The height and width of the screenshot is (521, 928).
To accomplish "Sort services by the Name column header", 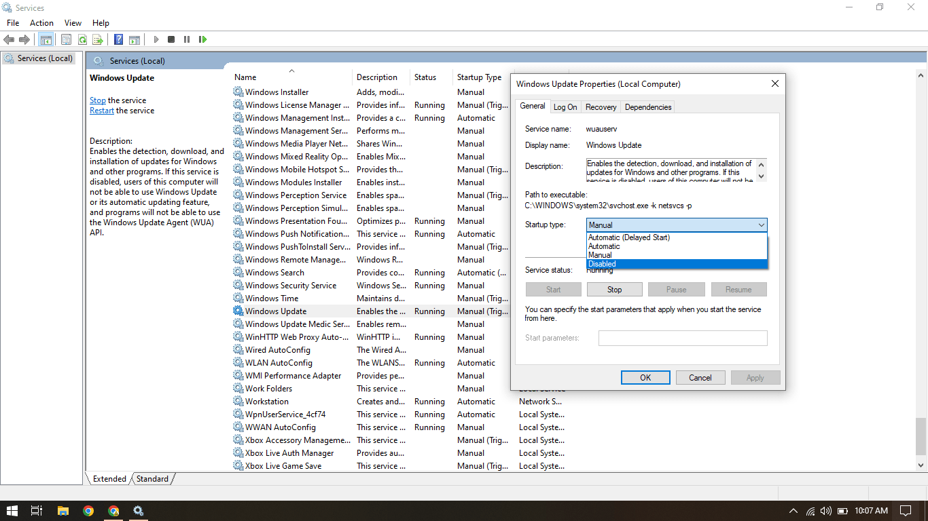I will coord(292,77).
